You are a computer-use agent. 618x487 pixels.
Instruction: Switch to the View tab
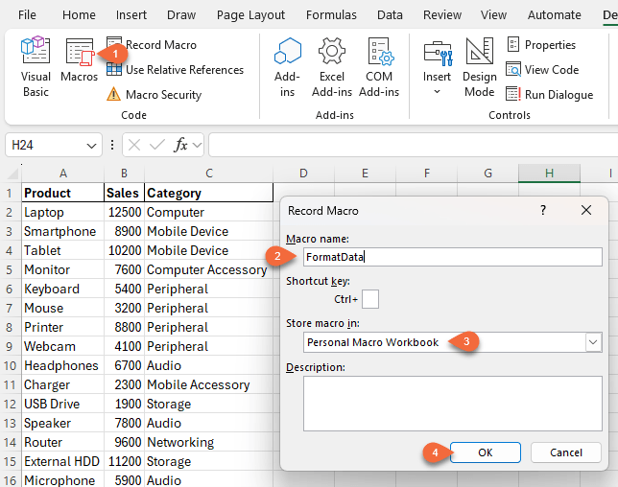493,15
